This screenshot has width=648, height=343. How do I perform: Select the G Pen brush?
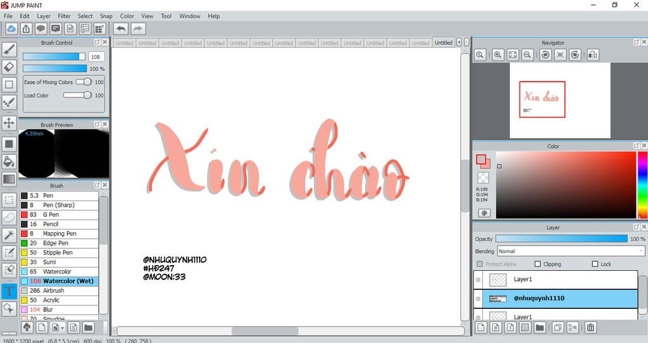coord(59,215)
